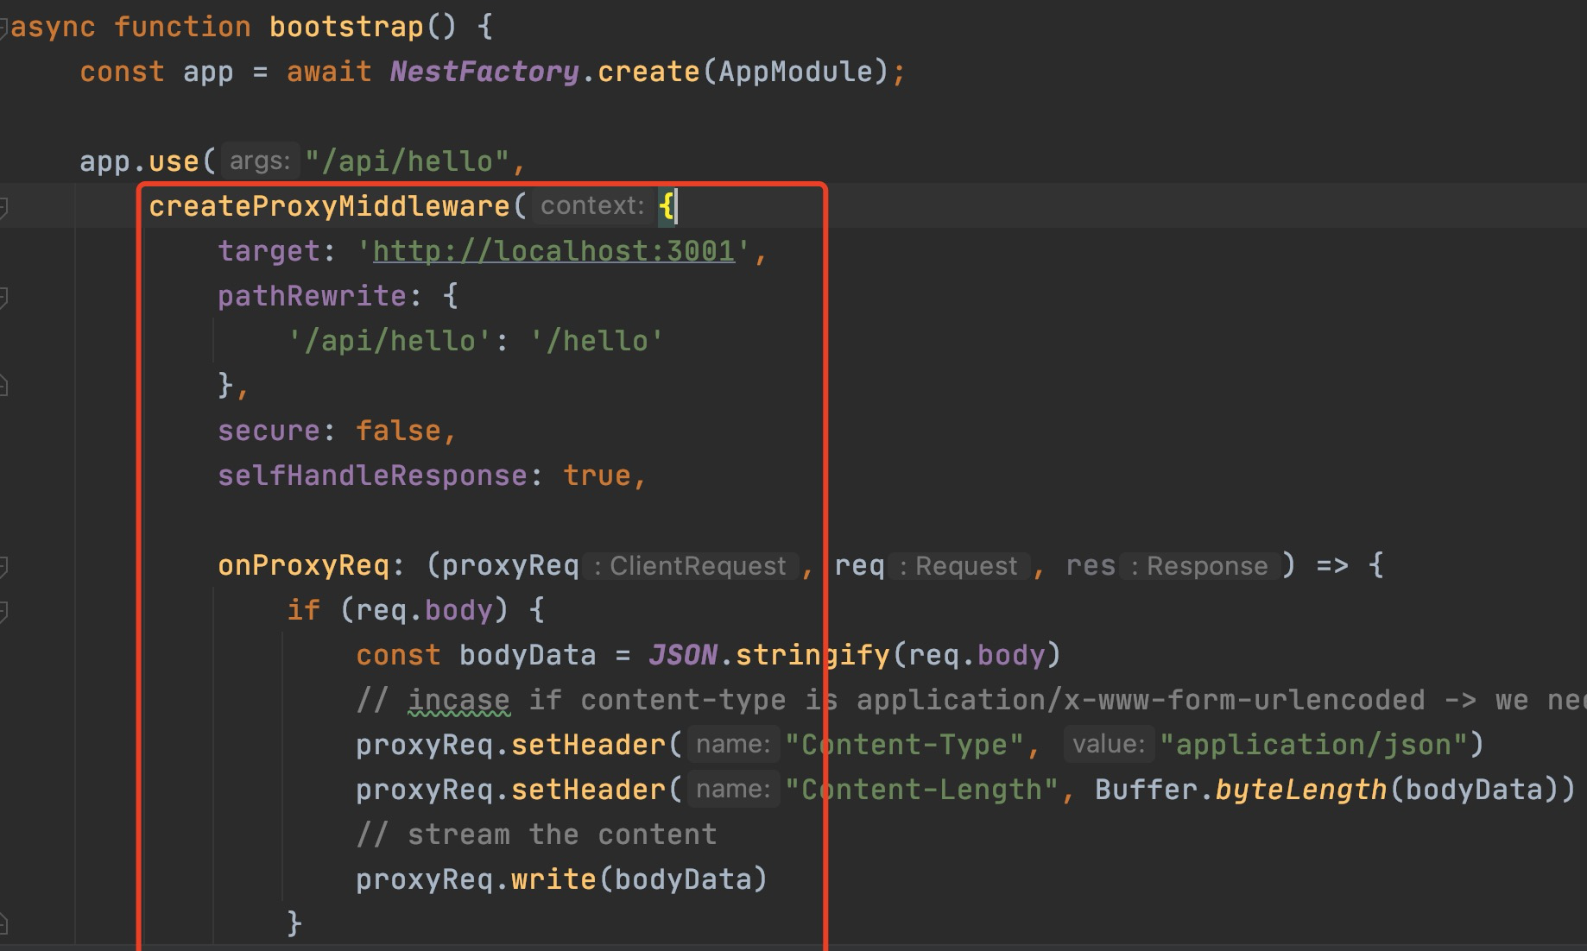The height and width of the screenshot is (951, 1587).
Task: Click the pathRewrite property key
Action: 312,296
